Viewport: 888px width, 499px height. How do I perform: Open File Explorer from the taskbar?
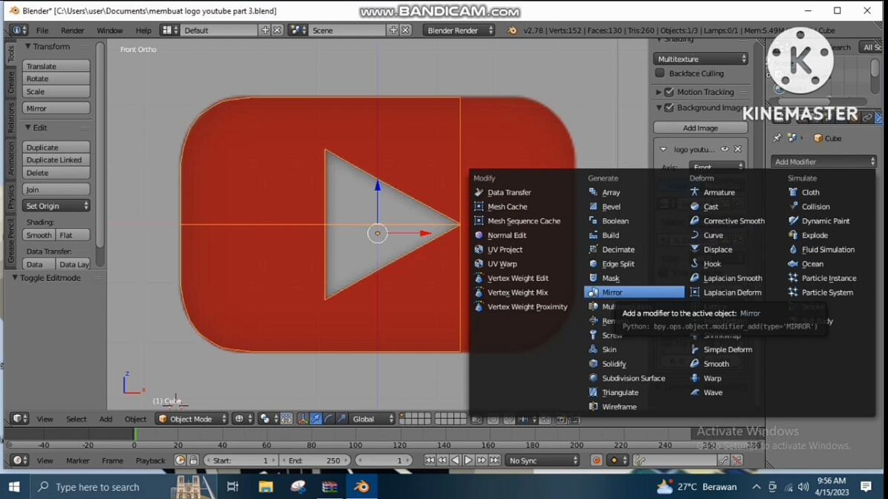pos(265,486)
